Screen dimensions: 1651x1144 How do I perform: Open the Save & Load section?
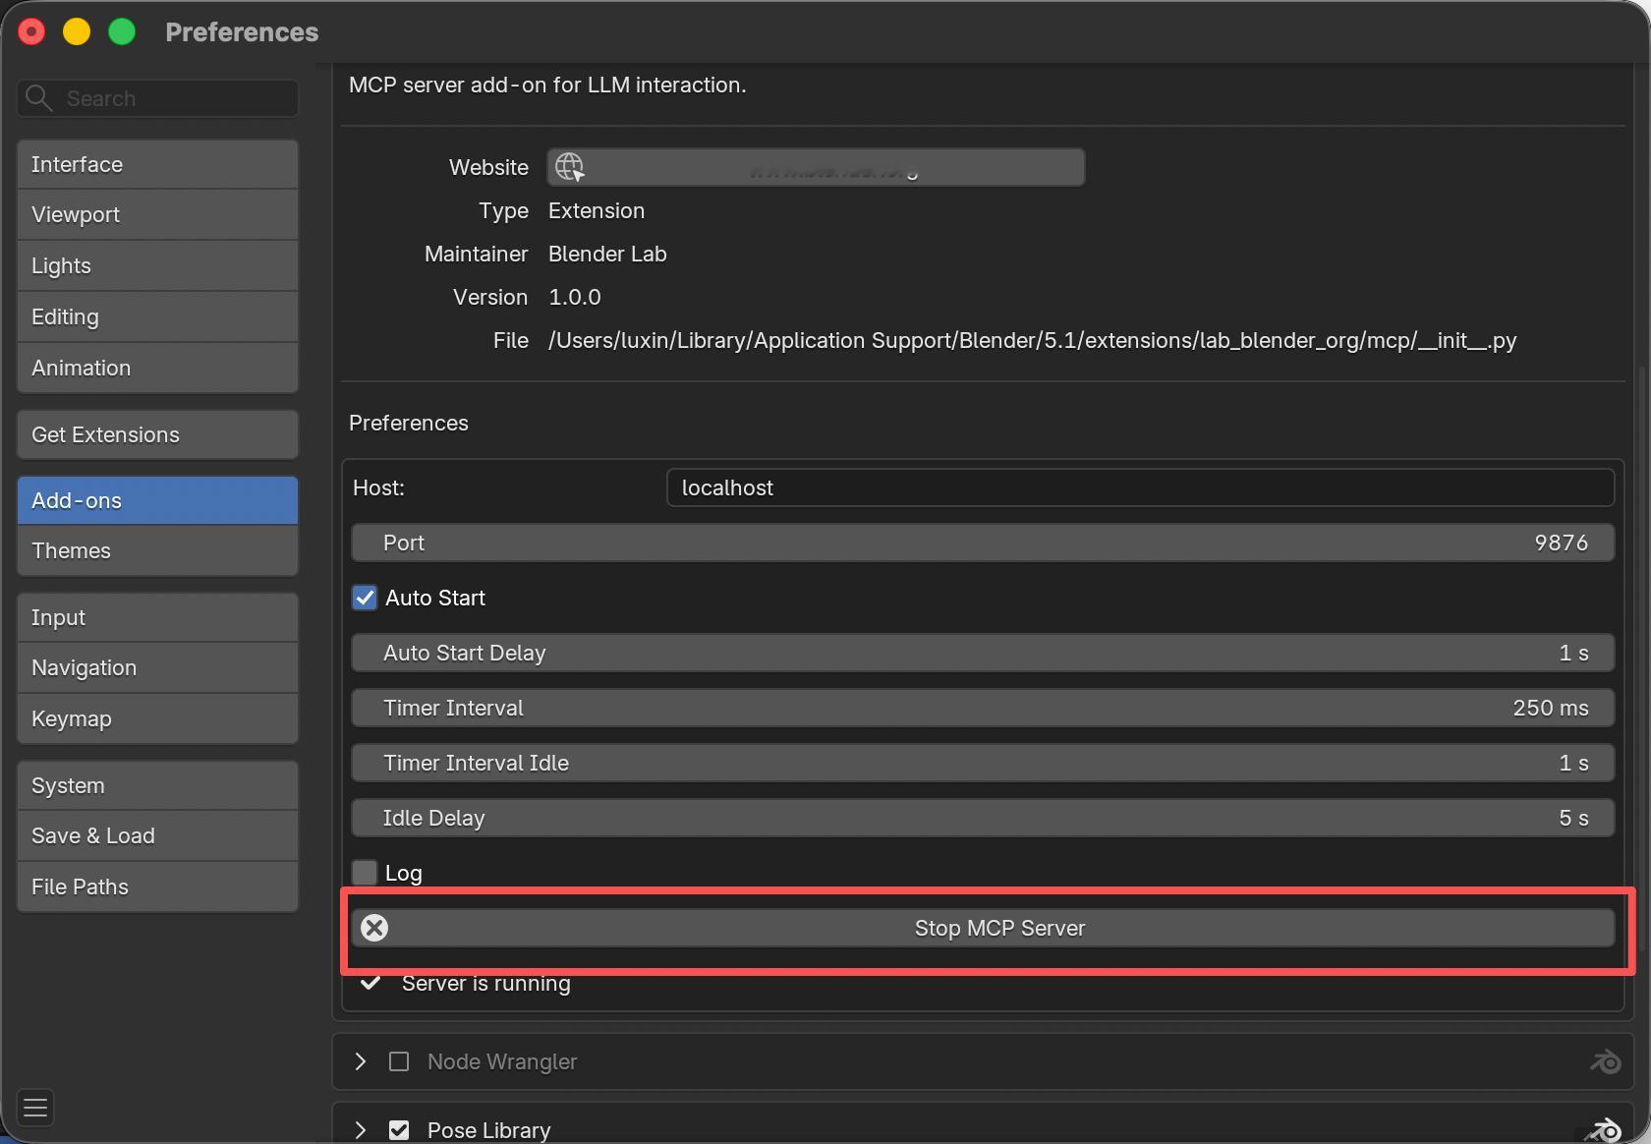pos(157,835)
